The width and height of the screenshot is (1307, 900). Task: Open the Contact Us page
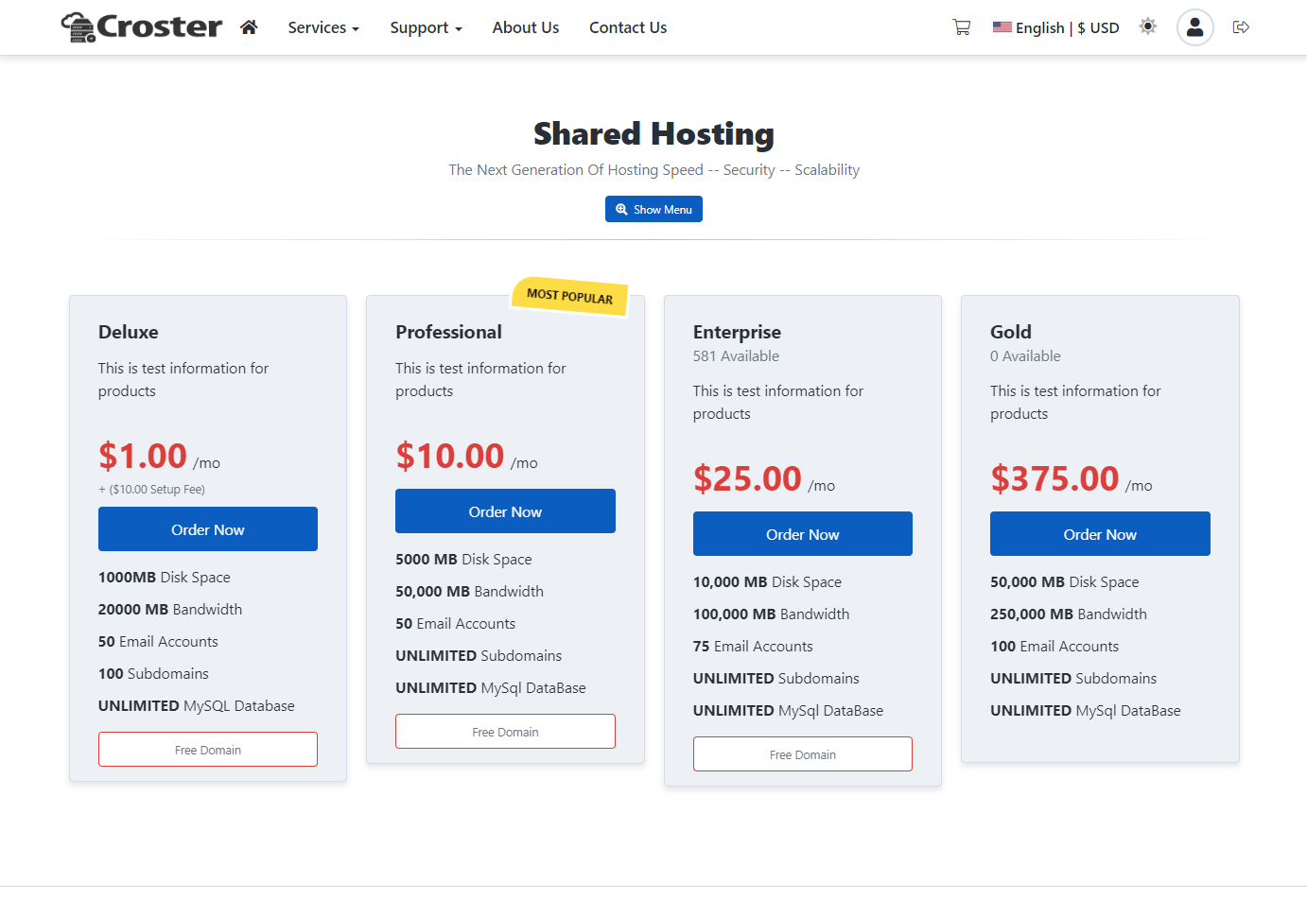tap(628, 27)
